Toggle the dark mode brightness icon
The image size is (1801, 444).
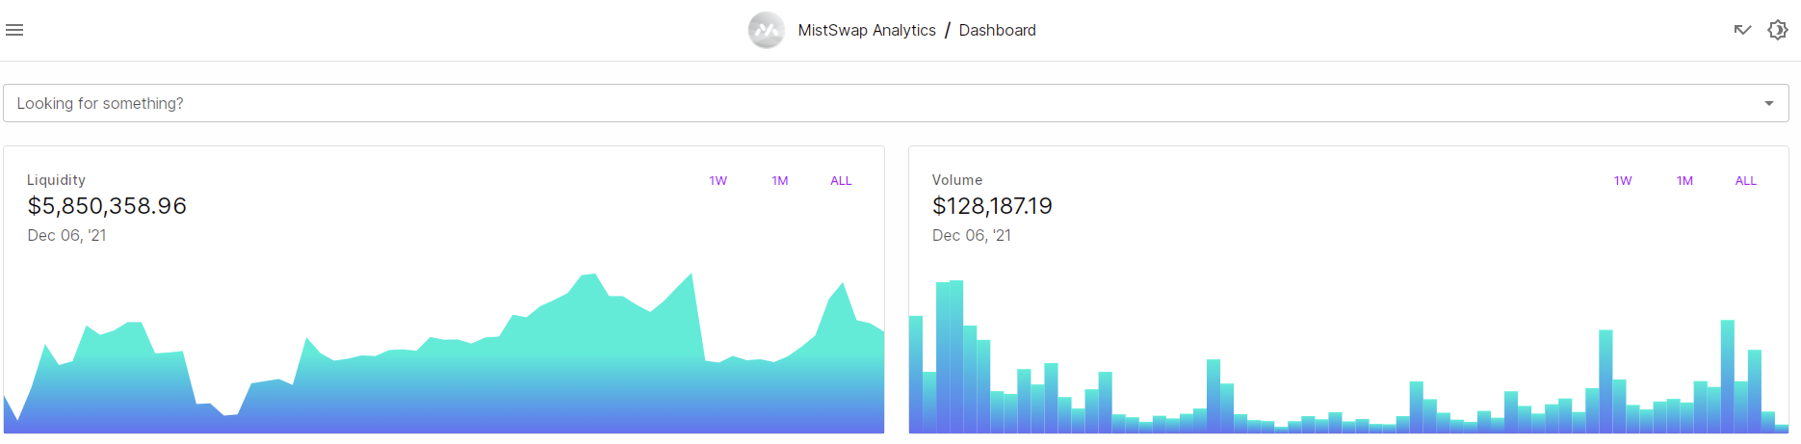point(1778,30)
